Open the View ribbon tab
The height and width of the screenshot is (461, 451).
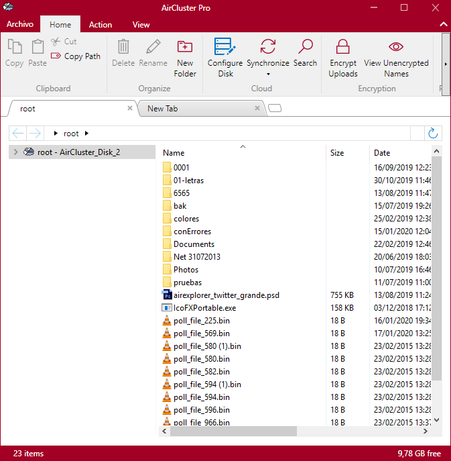pos(141,25)
